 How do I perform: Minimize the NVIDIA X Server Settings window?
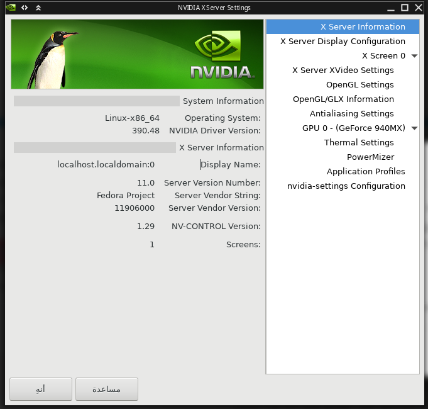tap(390, 8)
